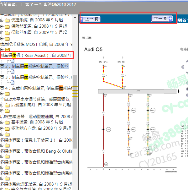Select 后舱盖和尾灯 tree entry
Viewport: 188px width, 190px height.
tap(41, 105)
